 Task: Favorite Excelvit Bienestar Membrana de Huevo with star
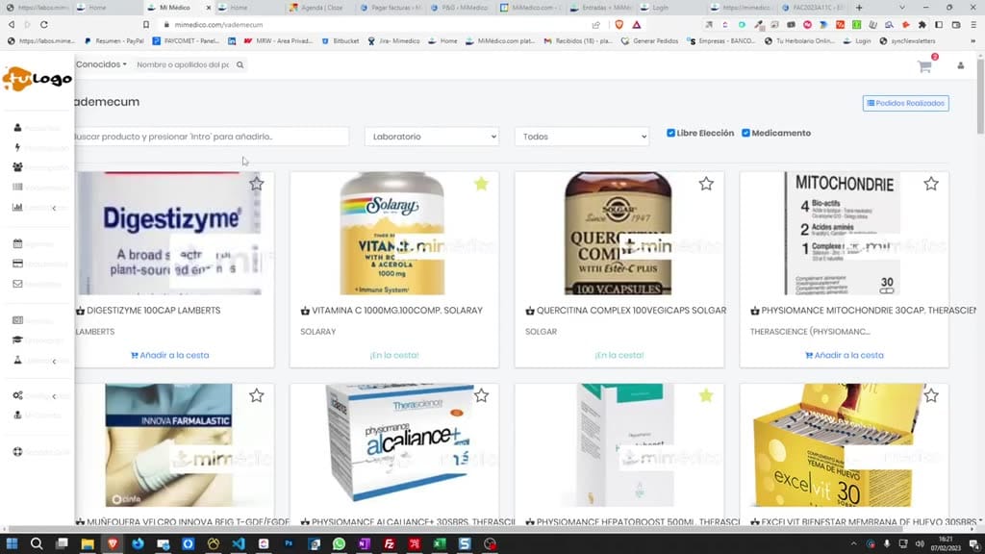coord(931,395)
